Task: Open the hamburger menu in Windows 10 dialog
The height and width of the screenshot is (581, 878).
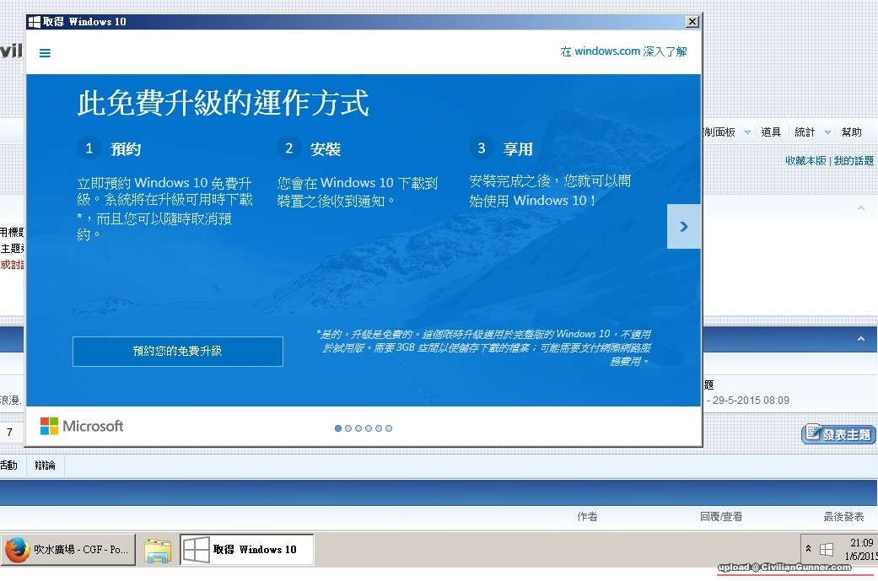Action: 46,53
